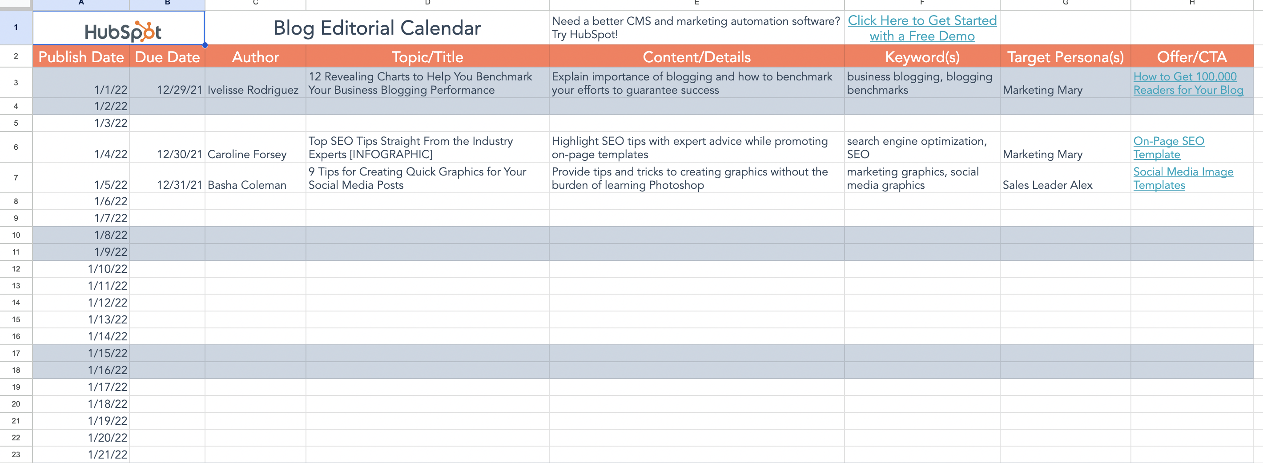Click the Offer/CTA header cell
The height and width of the screenshot is (463, 1263).
pos(1191,57)
